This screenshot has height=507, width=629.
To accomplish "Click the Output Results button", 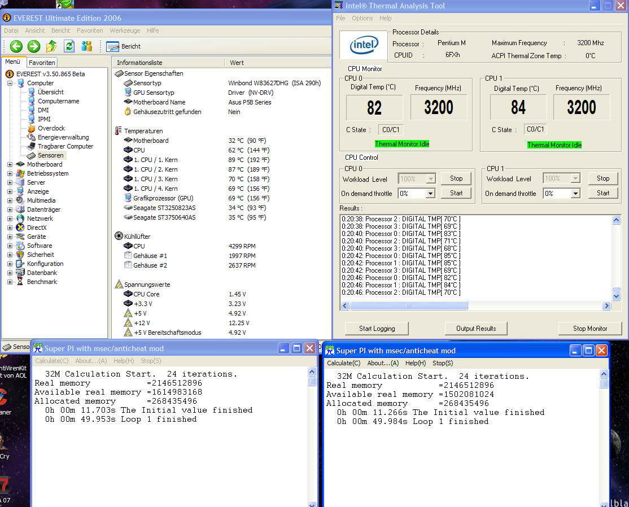I will pyautogui.click(x=476, y=329).
